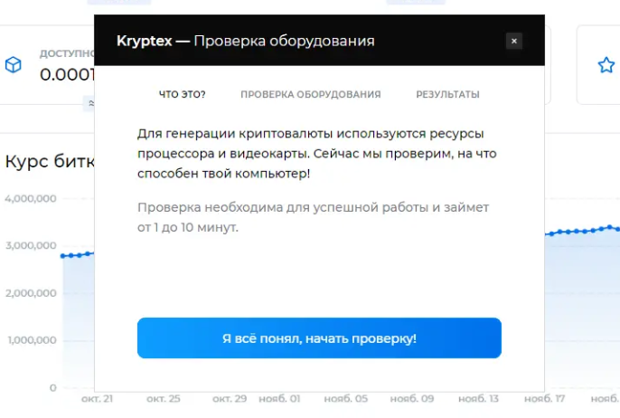Select the 'окт. 25' chart date label
620x418 pixels.
(x=164, y=399)
